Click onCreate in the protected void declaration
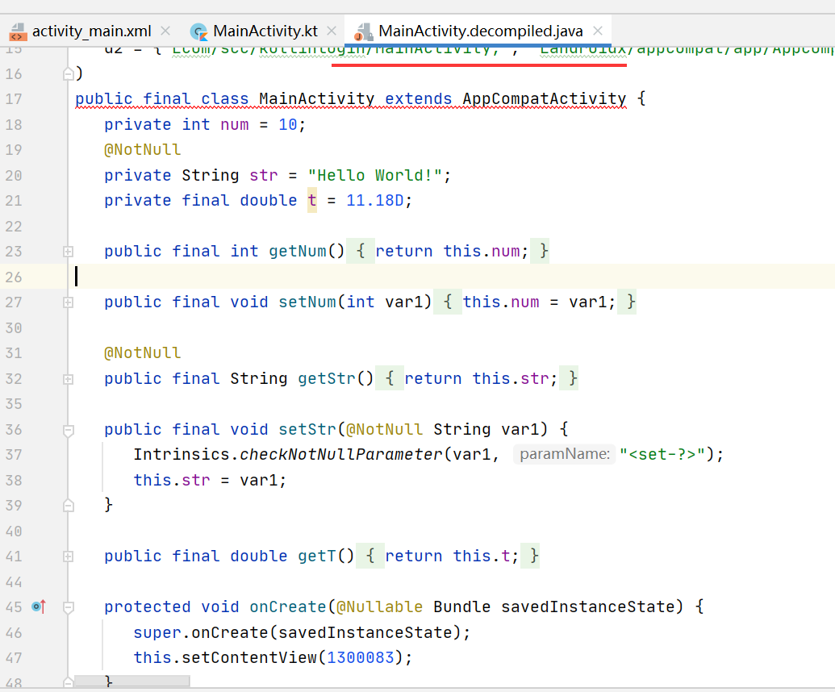This screenshot has height=692, width=835. 288,607
